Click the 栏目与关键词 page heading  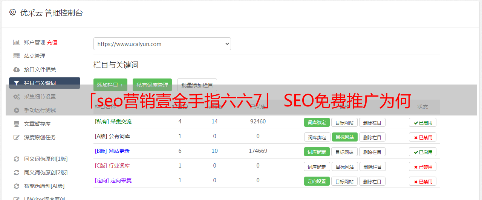(116, 65)
